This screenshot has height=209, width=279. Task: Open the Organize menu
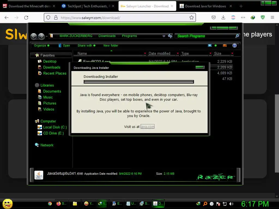pyautogui.click(x=42, y=45)
